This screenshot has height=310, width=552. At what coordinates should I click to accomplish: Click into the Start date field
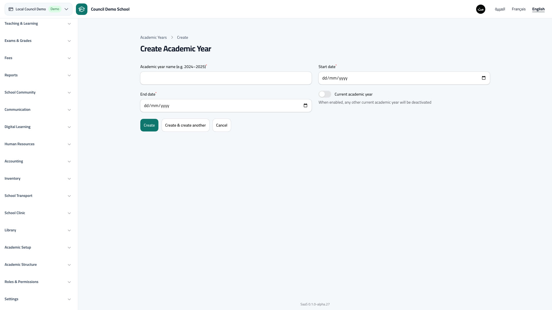(x=404, y=78)
